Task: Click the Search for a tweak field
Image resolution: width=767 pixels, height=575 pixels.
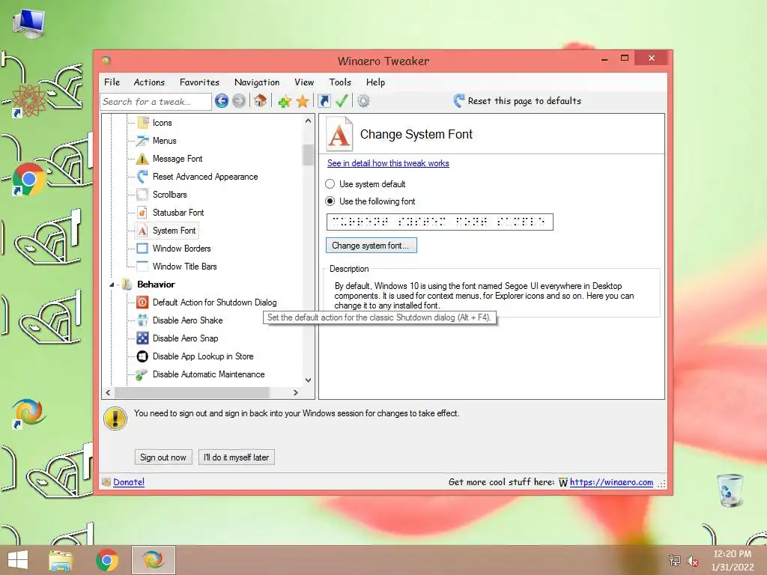Action: click(156, 102)
